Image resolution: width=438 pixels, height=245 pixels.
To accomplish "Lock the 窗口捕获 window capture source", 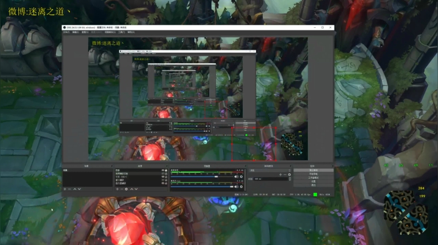I will point(166,180).
